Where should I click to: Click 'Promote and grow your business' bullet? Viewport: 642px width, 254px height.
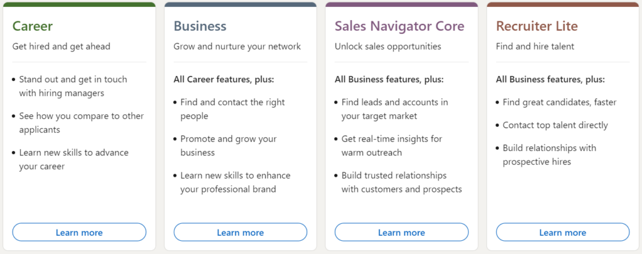tap(228, 146)
